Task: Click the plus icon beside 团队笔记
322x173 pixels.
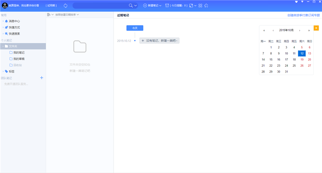Action: 42,78
